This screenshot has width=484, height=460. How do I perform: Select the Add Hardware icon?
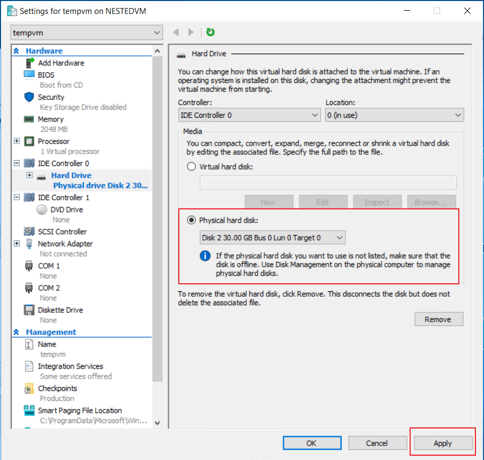[x=29, y=63]
